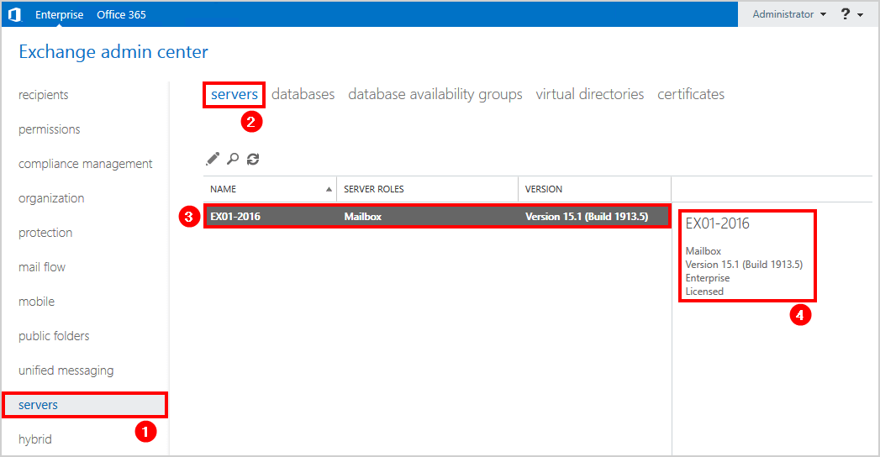Open the help question mark menu

[851, 14]
